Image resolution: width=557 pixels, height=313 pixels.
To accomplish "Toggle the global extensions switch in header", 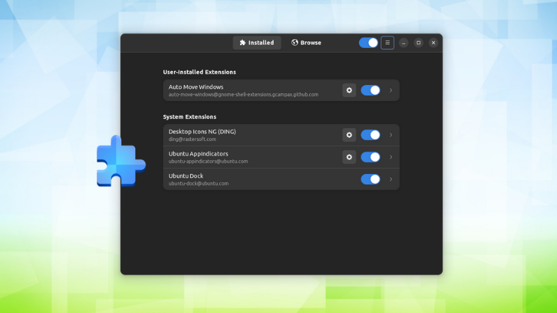I will (368, 43).
